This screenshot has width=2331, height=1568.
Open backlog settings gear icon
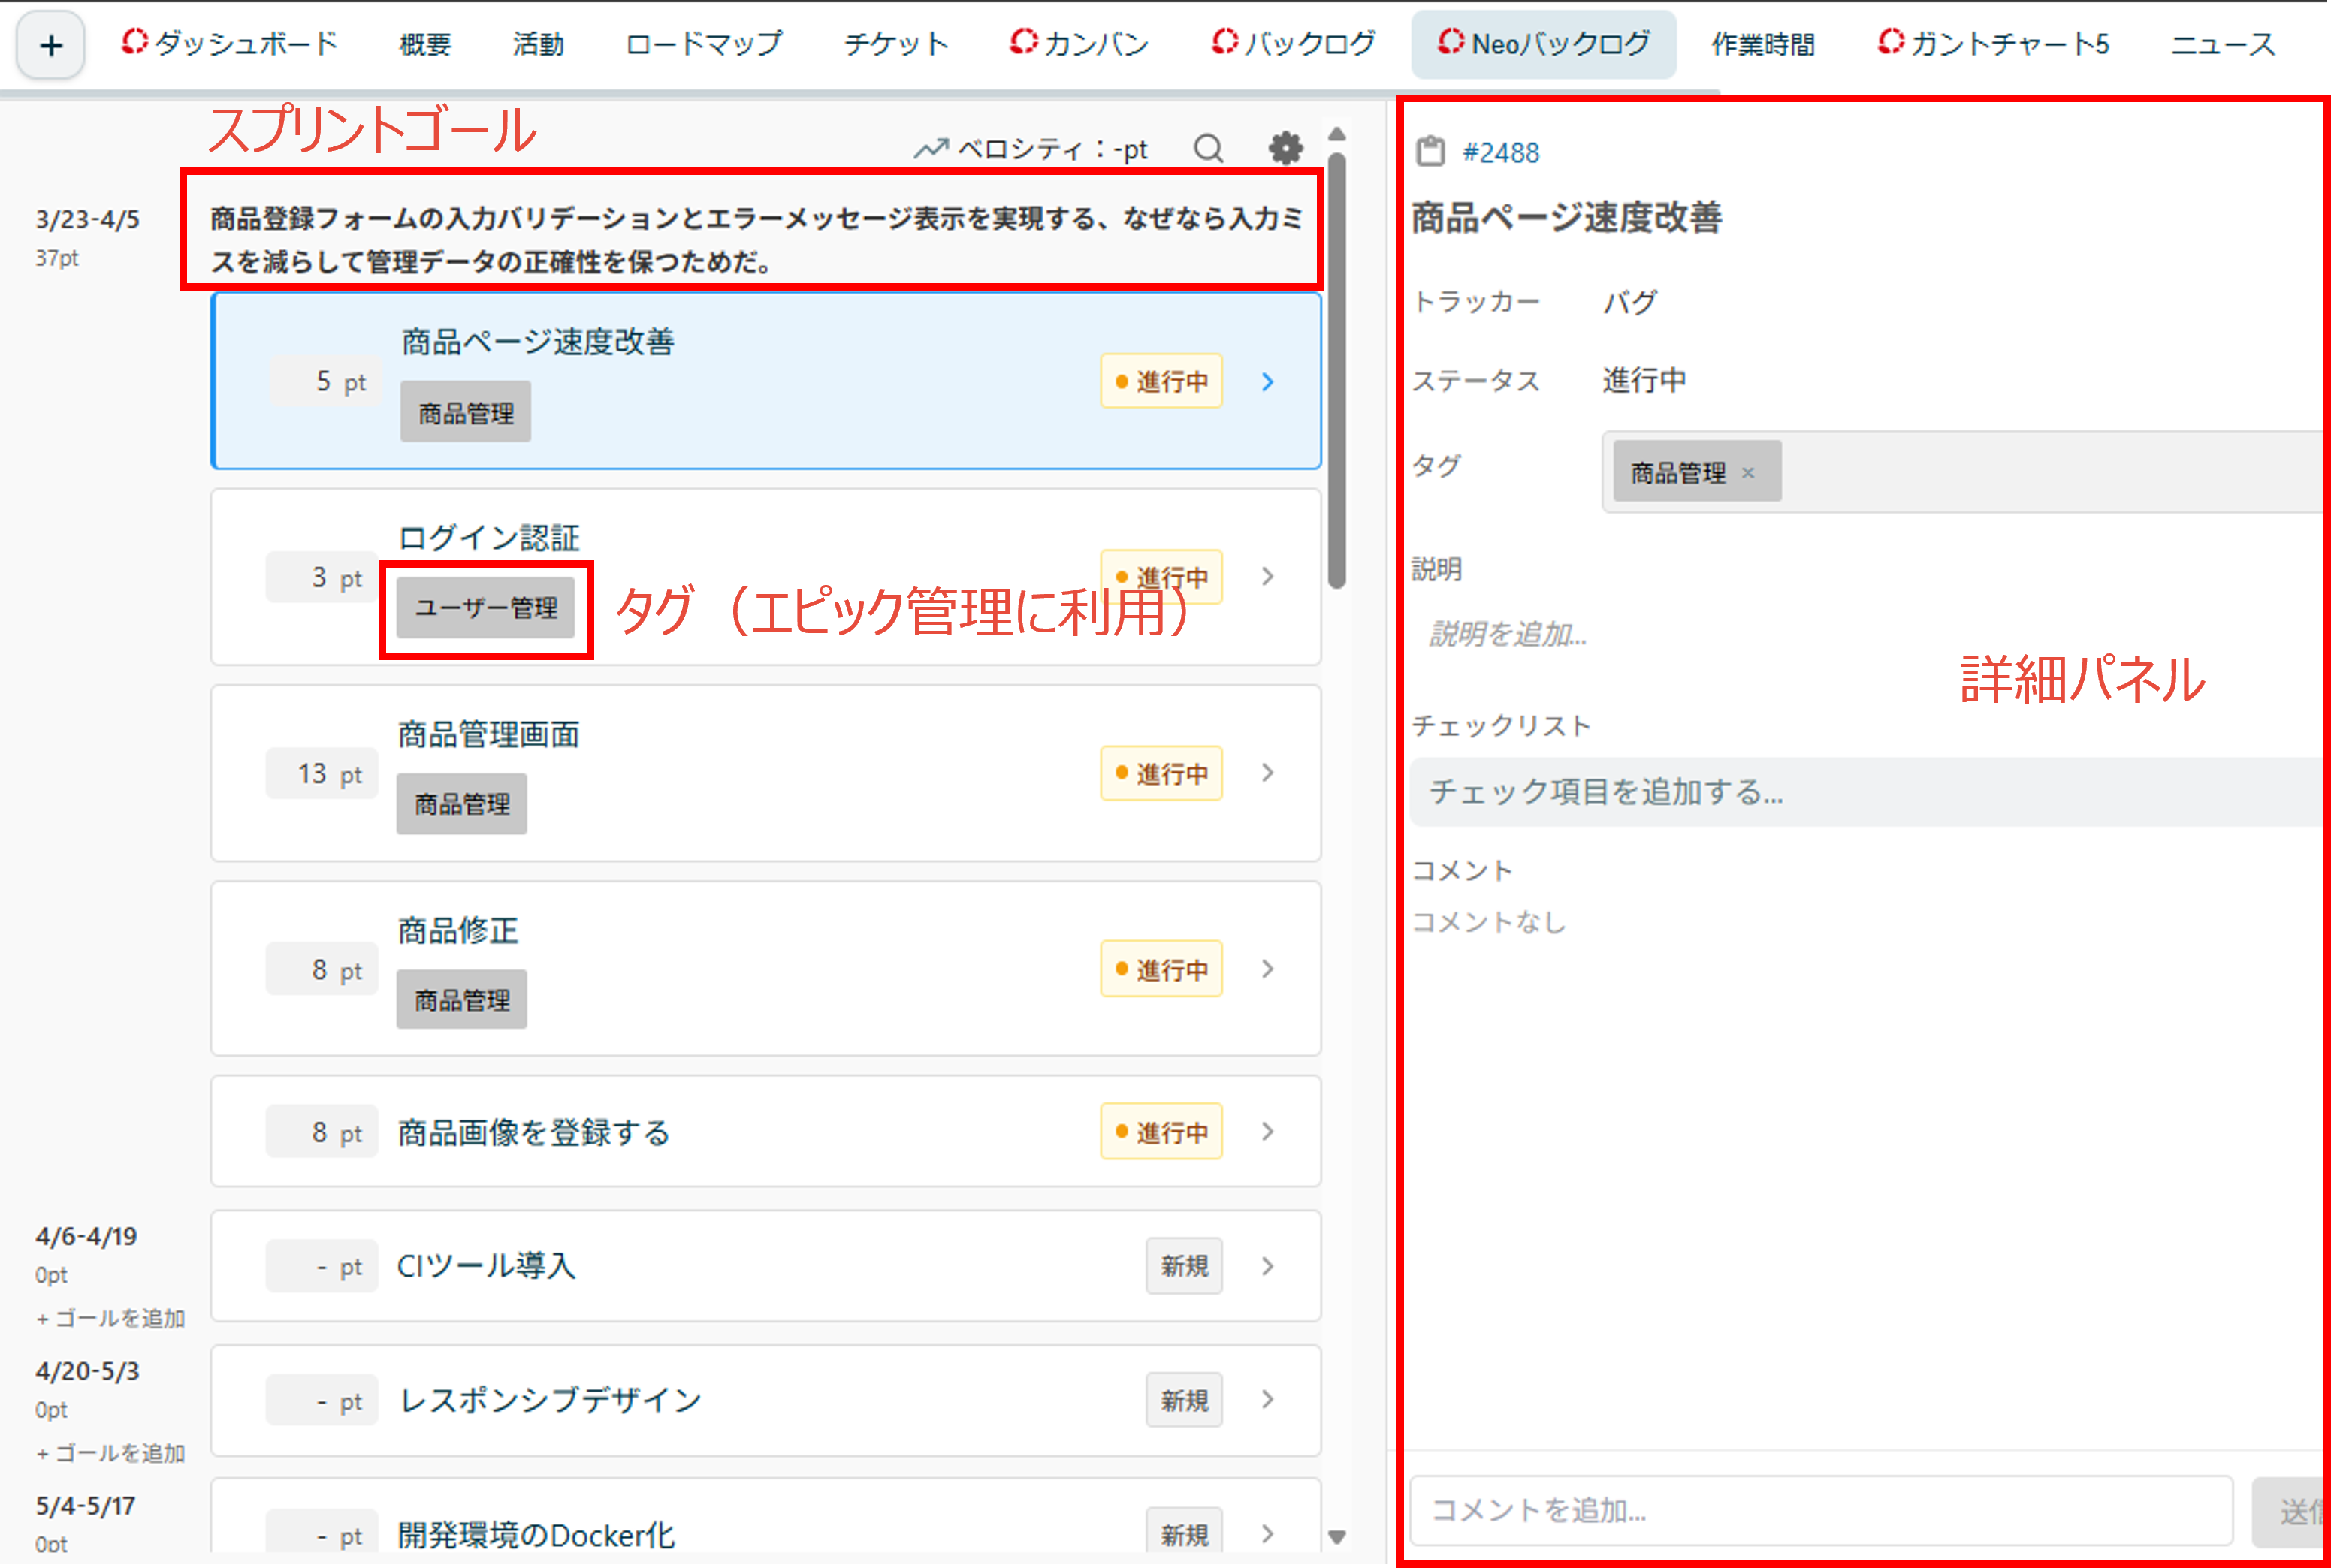[x=1285, y=149]
